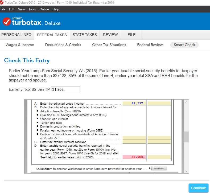Click the spouse taxable social security field
This screenshot has height=193, width=210.
pos(159,157)
